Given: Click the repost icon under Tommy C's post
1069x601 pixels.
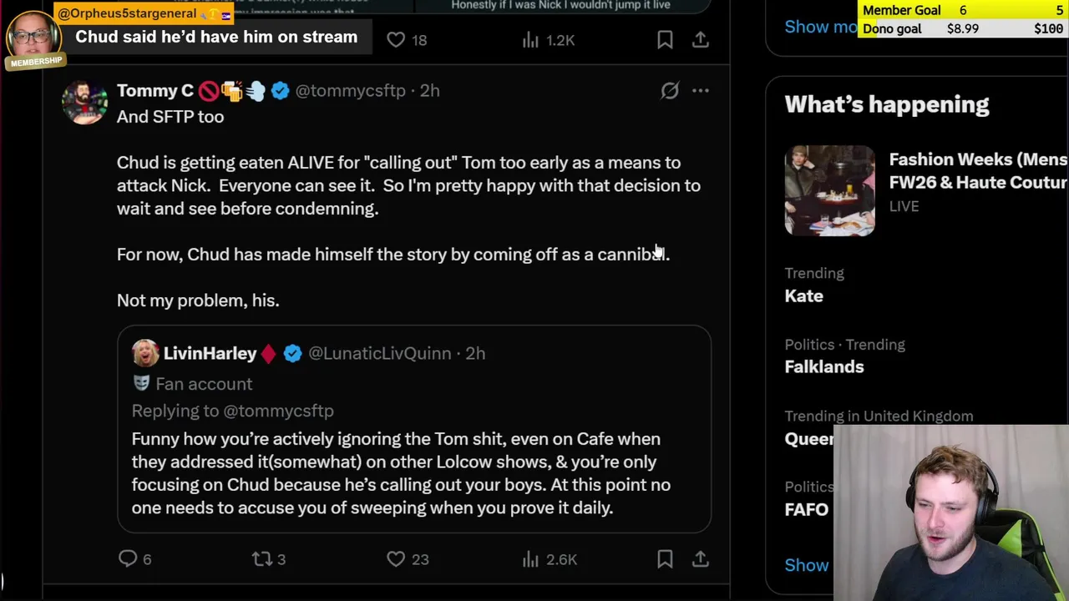Looking at the screenshot, I should [262, 558].
